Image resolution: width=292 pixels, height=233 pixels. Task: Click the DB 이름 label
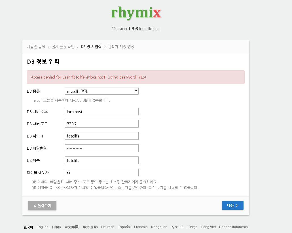click(33, 160)
